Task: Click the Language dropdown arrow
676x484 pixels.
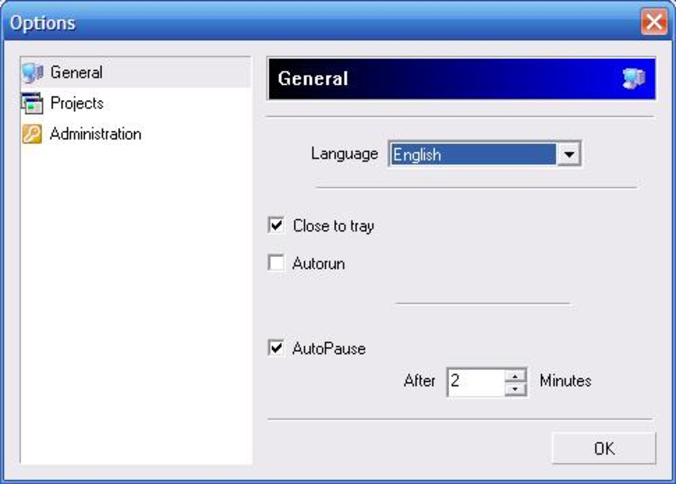Action: pyautogui.click(x=570, y=154)
